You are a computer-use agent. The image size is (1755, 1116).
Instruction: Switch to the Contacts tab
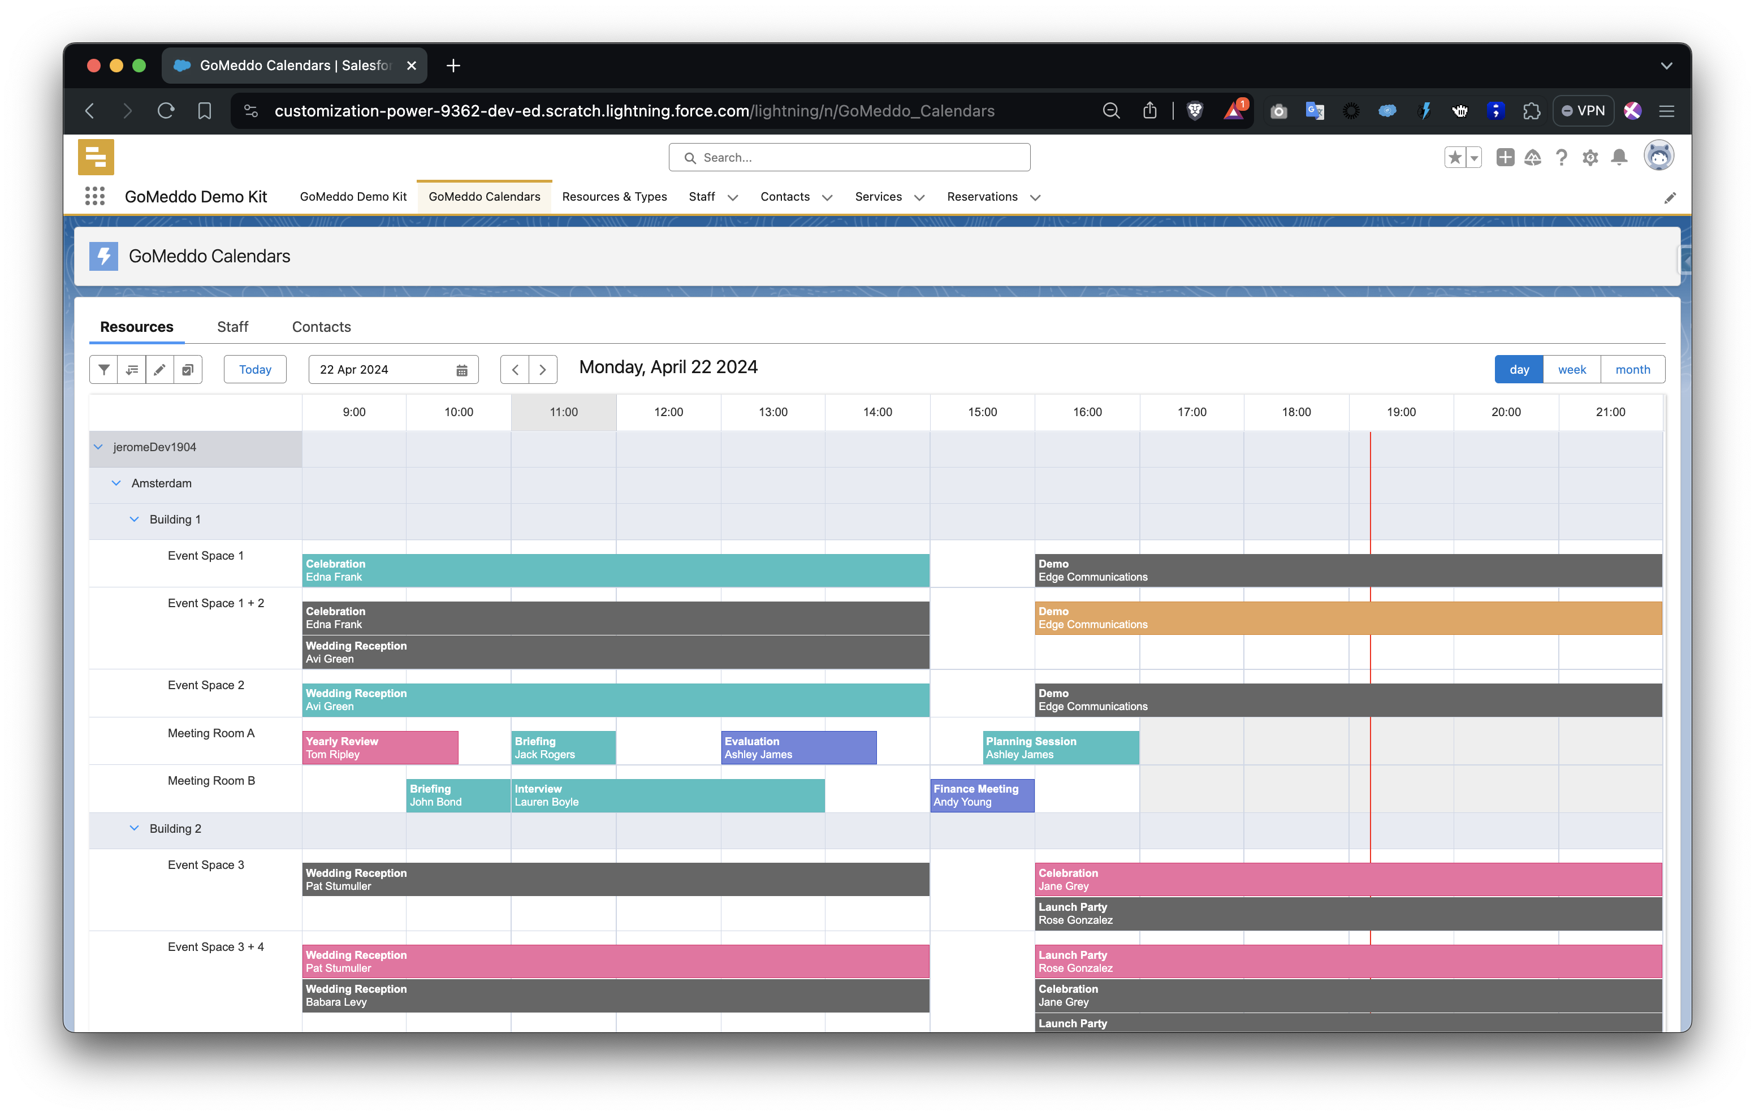(320, 326)
